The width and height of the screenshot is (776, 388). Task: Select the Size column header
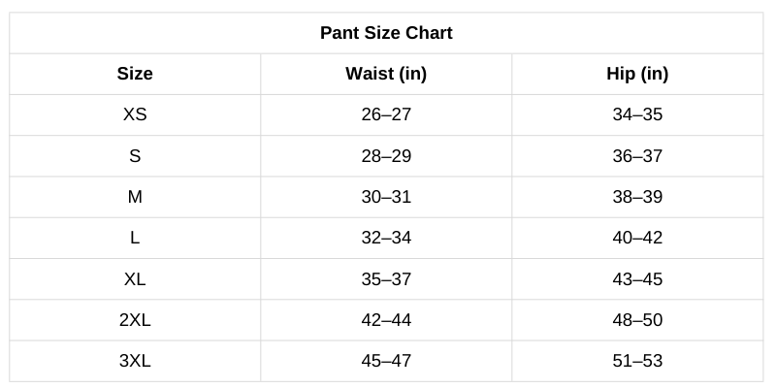click(x=135, y=74)
